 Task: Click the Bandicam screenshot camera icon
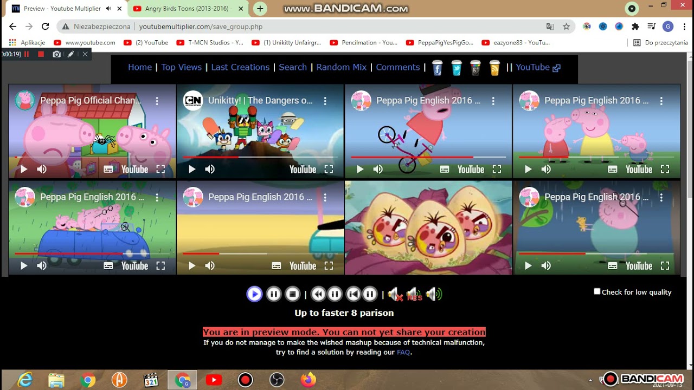[x=56, y=54]
